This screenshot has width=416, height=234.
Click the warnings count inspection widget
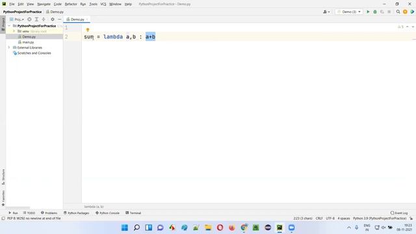click(400, 27)
